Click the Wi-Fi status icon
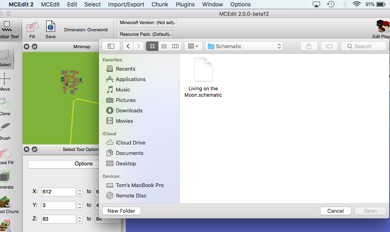The width and height of the screenshot is (390, 232). click(x=357, y=4)
